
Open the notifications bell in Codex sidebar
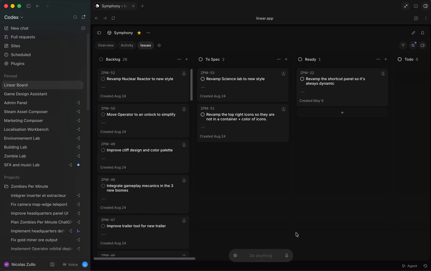pyautogui.click(x=83, y=17)
